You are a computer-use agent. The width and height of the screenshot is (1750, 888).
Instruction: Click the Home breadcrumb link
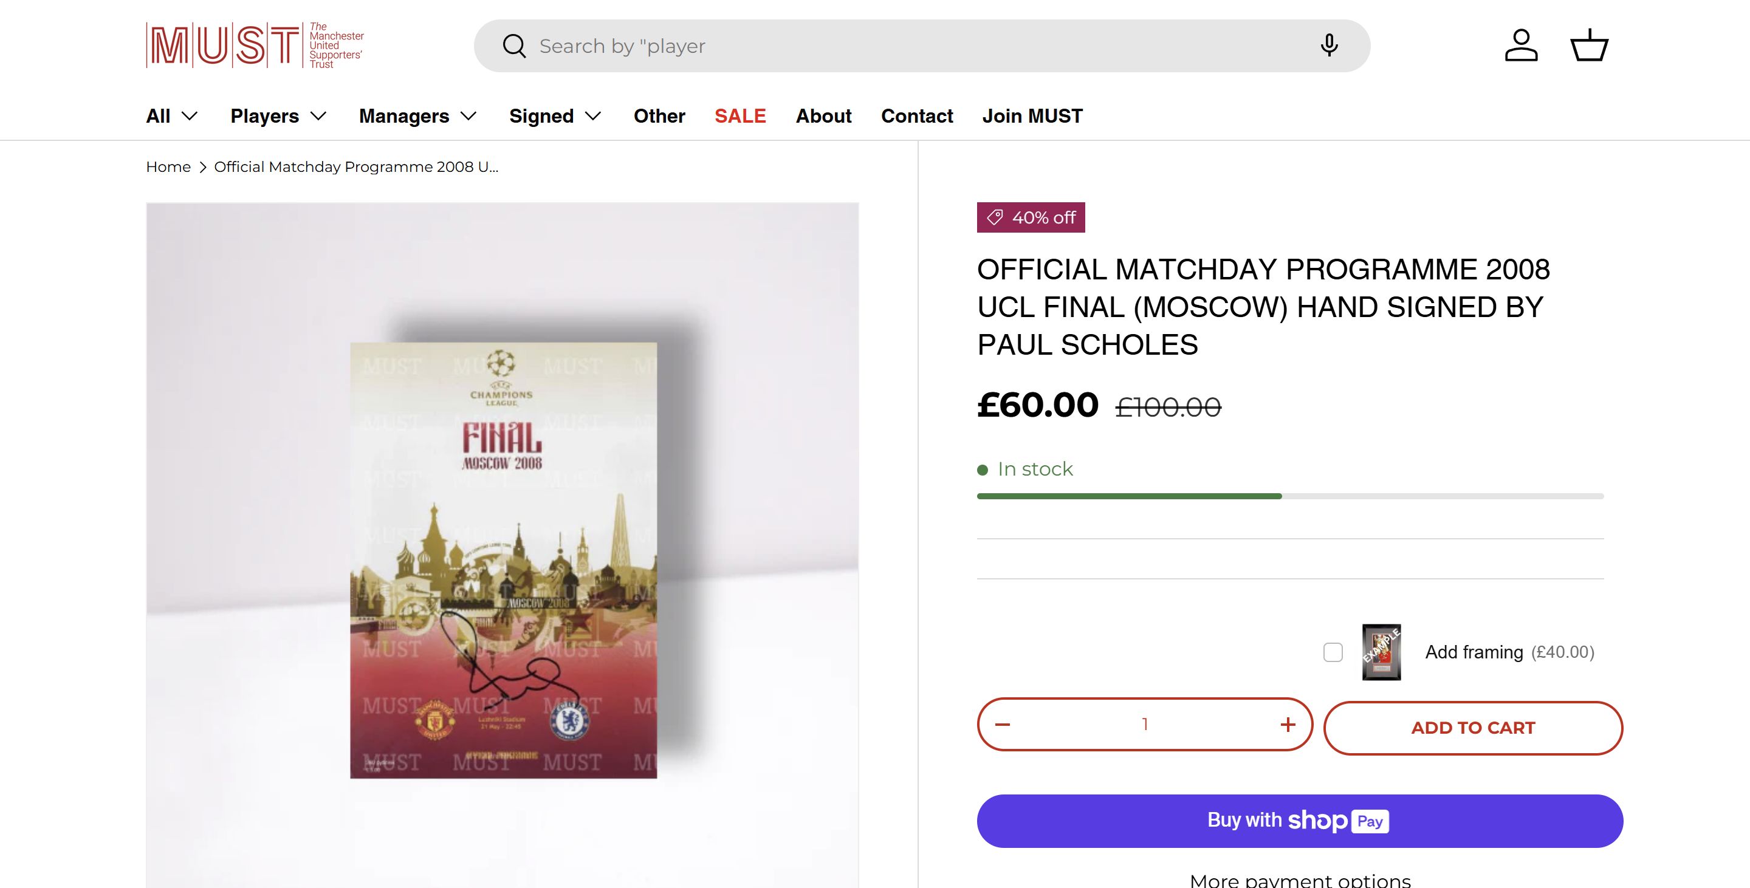pos(168,167)
